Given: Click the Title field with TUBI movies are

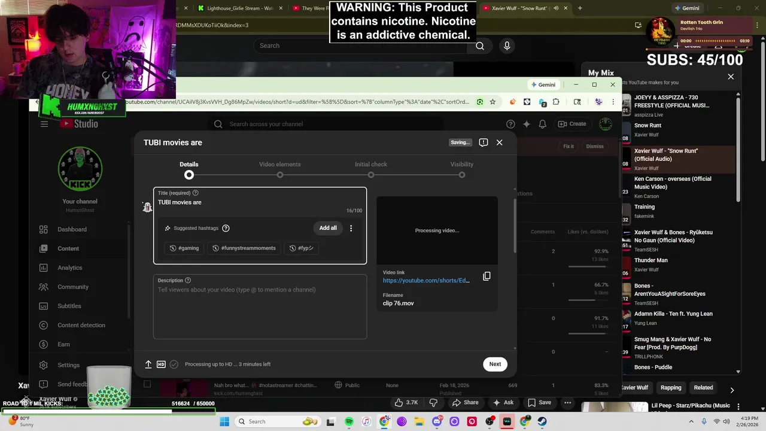Looking at the screenshot, I should coord(260,202).
